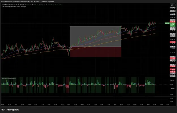Select the EMA Pullback Ultimate indicator label
This screenshot has height=113, width=177.
pos(14,7)
